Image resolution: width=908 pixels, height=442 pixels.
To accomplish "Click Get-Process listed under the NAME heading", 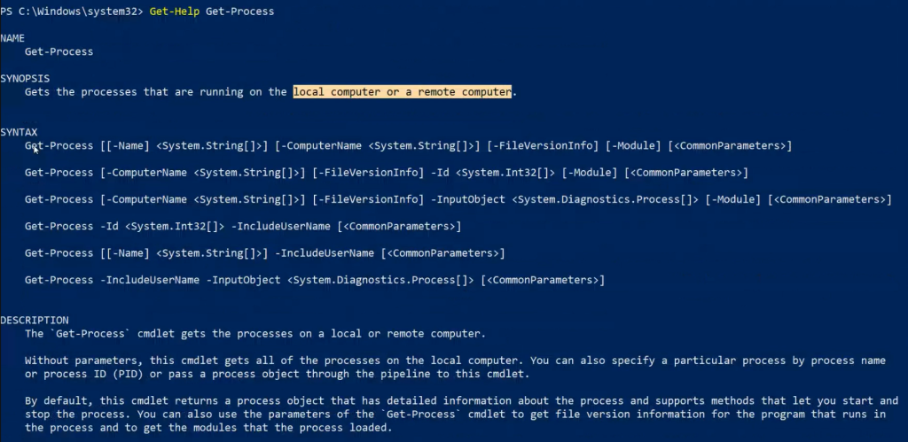I will pos(59,51).
